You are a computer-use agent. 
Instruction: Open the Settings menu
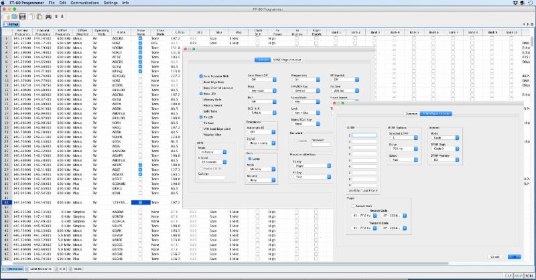point(111,3)
